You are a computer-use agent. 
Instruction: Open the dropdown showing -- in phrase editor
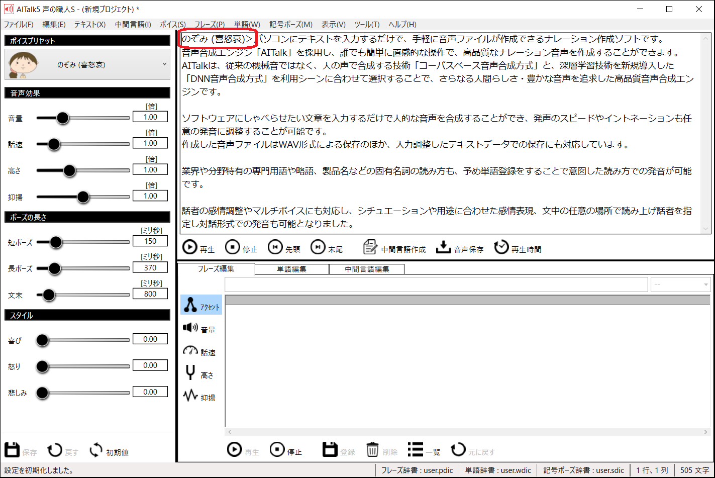[681, 284]
